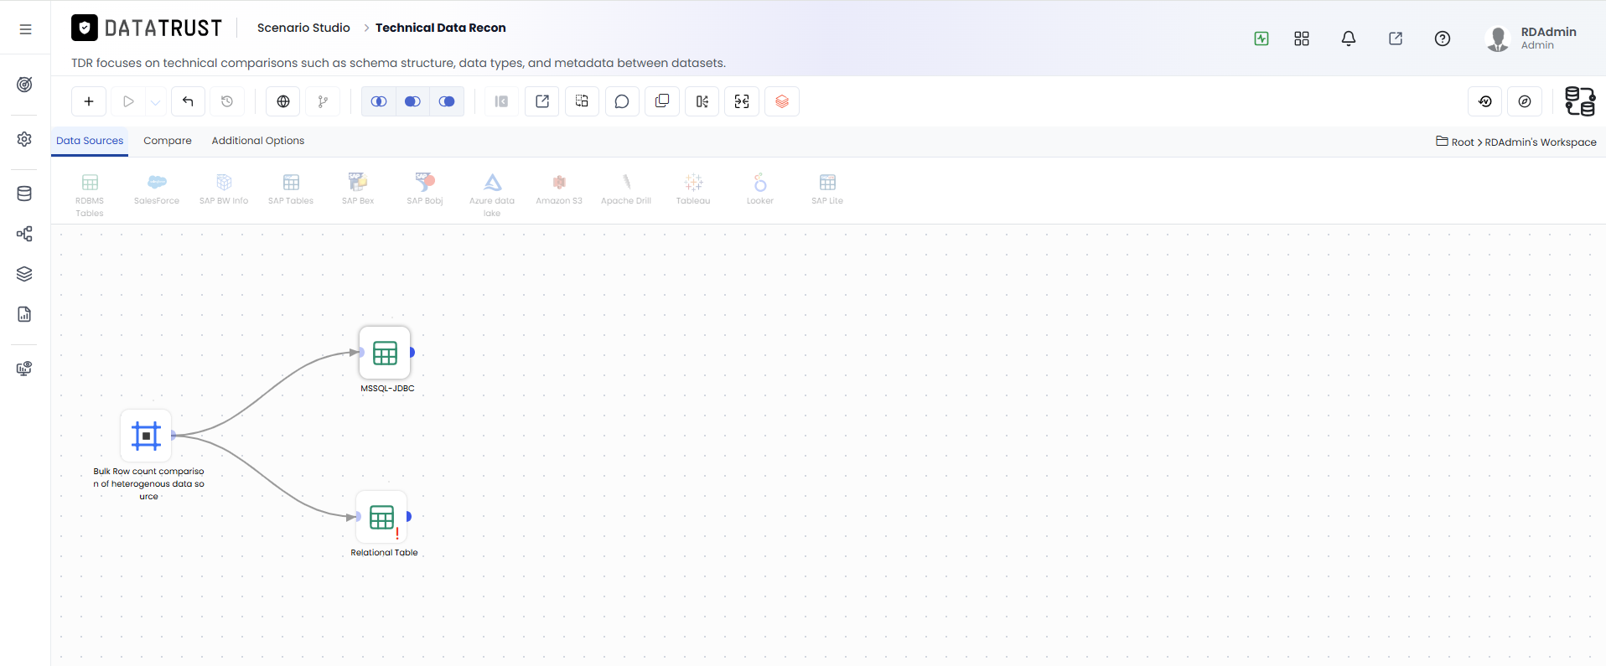Click the header share/export icon
The image size is (1606, 666).
pyautogui.click(x=1396, y=39)
